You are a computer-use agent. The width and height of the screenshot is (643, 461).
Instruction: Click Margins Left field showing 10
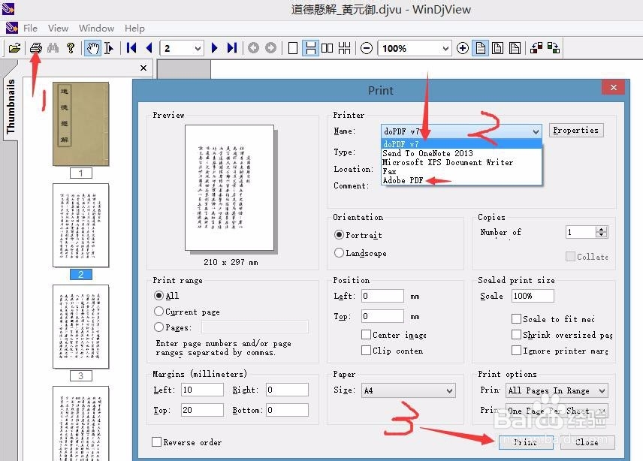point(202,390)
